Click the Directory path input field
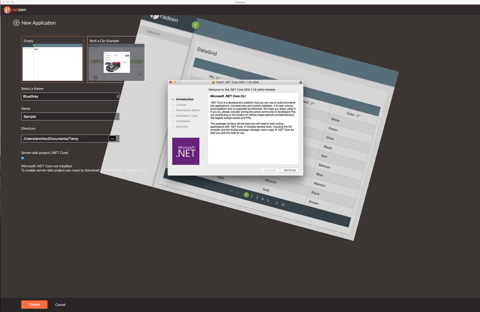Image resolution: width=480 pixels, height=312 pixels. coord(65,138)
